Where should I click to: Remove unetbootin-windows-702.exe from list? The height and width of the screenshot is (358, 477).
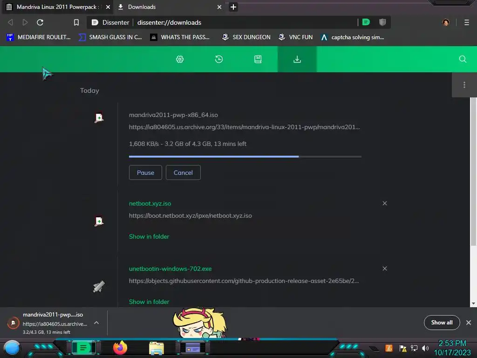385,268
